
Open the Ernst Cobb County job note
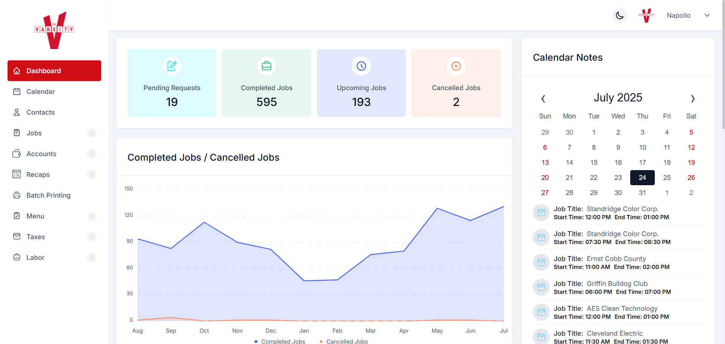coord(616,259)
